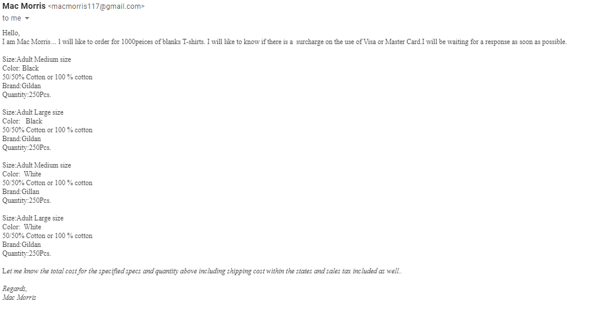Image resolution: width=589 pixels, height=311 pixels.
Task: Click 'Visa or Master Card' in the message
Action: pos(392,42)
